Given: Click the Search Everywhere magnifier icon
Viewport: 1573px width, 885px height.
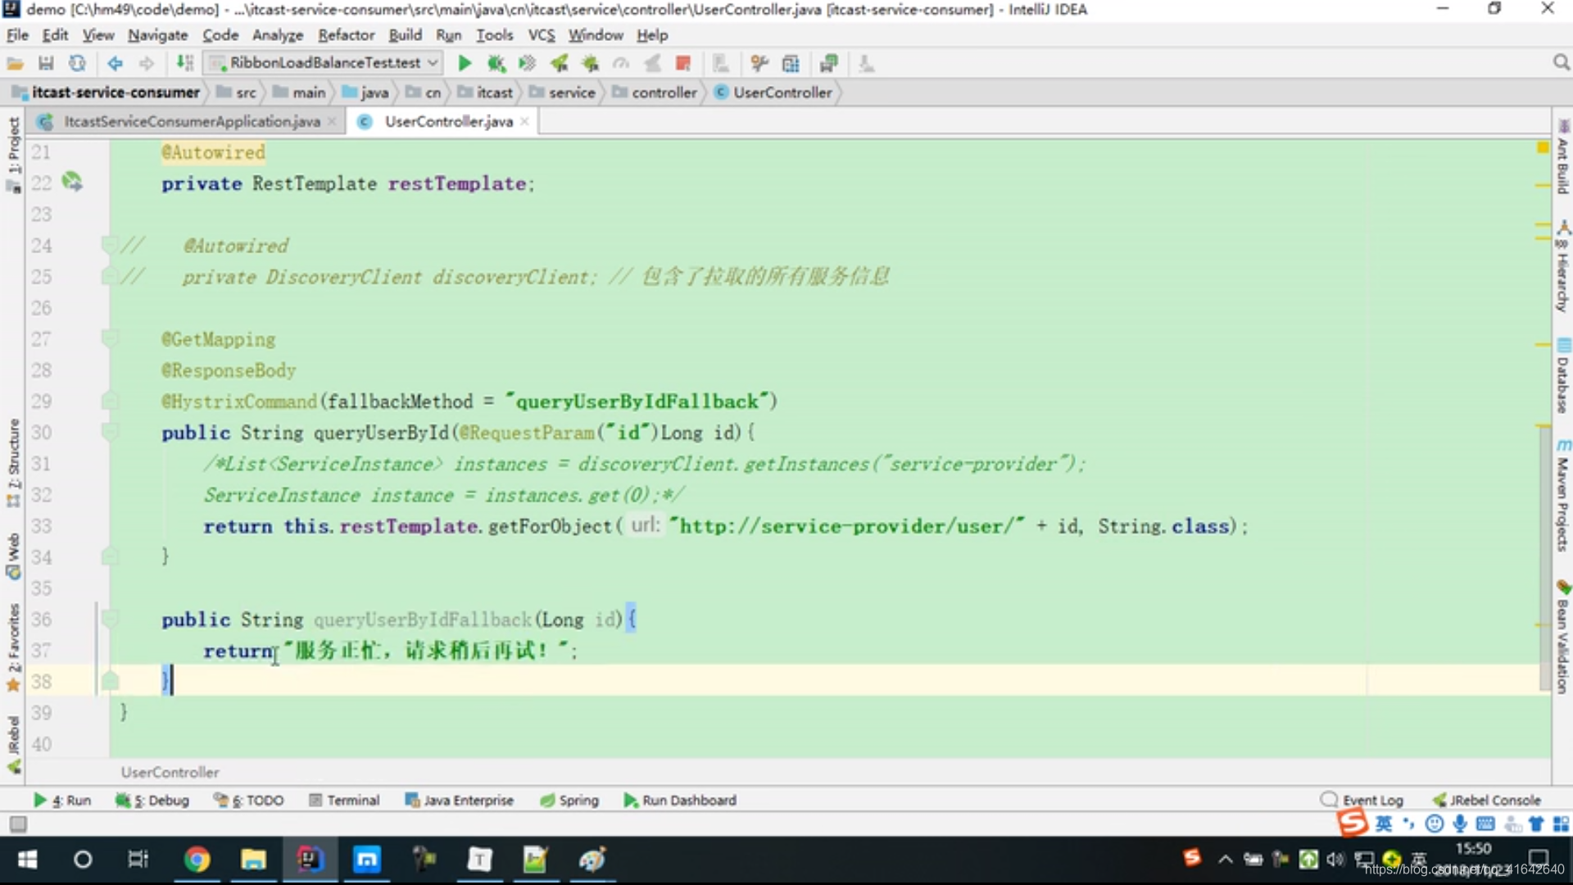Looking at the screenshot, I should (1561, 63).
